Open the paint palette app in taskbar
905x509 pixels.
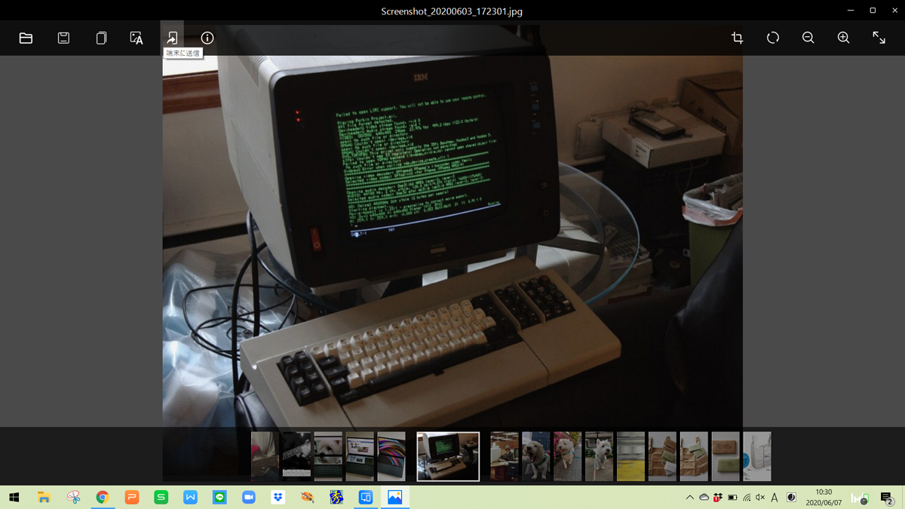pyautogui.click(x=307, y=497)
